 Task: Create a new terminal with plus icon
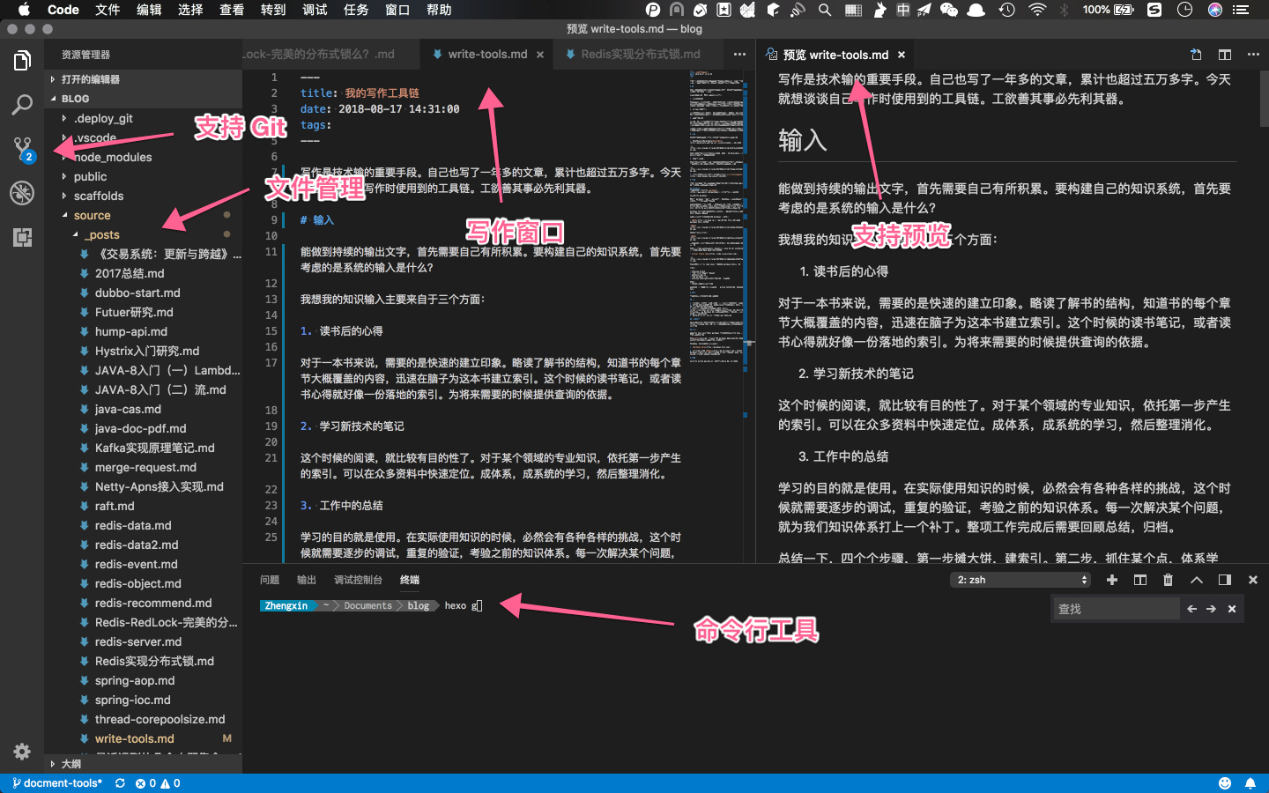1112,580
